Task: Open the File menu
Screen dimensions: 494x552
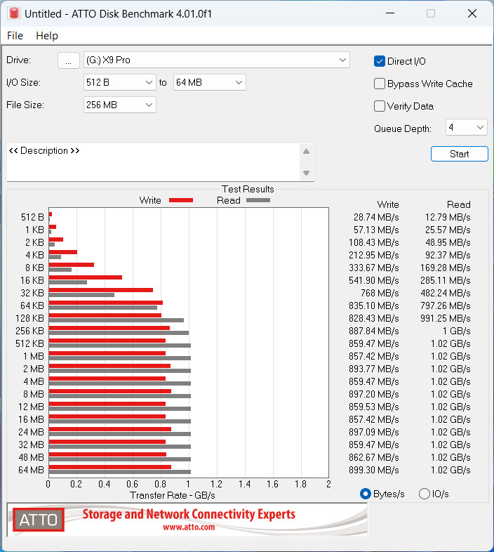Action: point(15,36)
